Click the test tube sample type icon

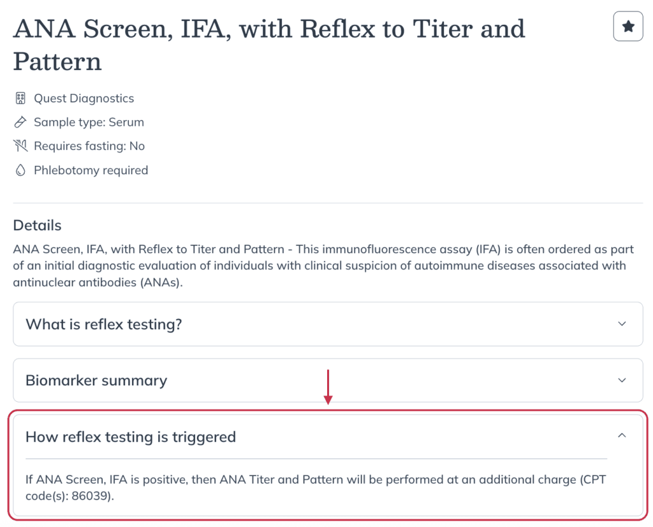click(x=20, y=122)
